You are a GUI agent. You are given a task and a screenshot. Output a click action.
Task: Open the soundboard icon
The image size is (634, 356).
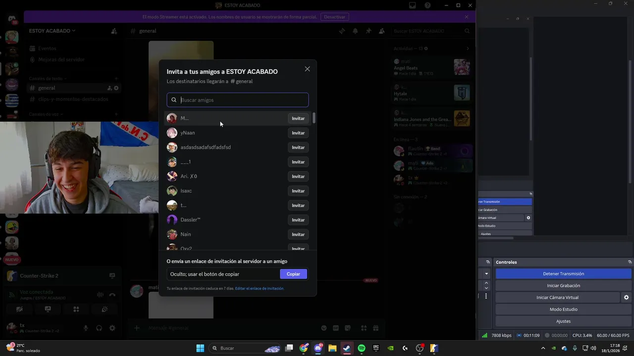coord(105,309)
